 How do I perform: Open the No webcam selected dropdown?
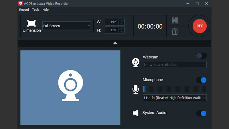[175, 65]
